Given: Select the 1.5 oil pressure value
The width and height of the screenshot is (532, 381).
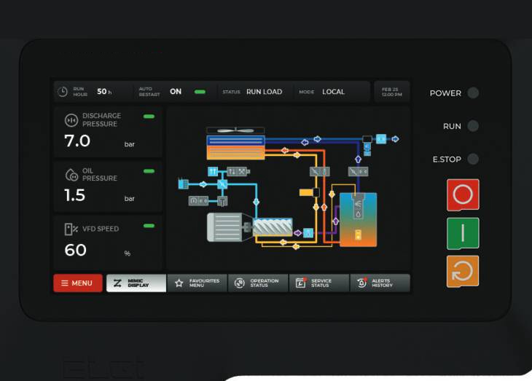Looking at the screenshot, I should click(75, 195).
